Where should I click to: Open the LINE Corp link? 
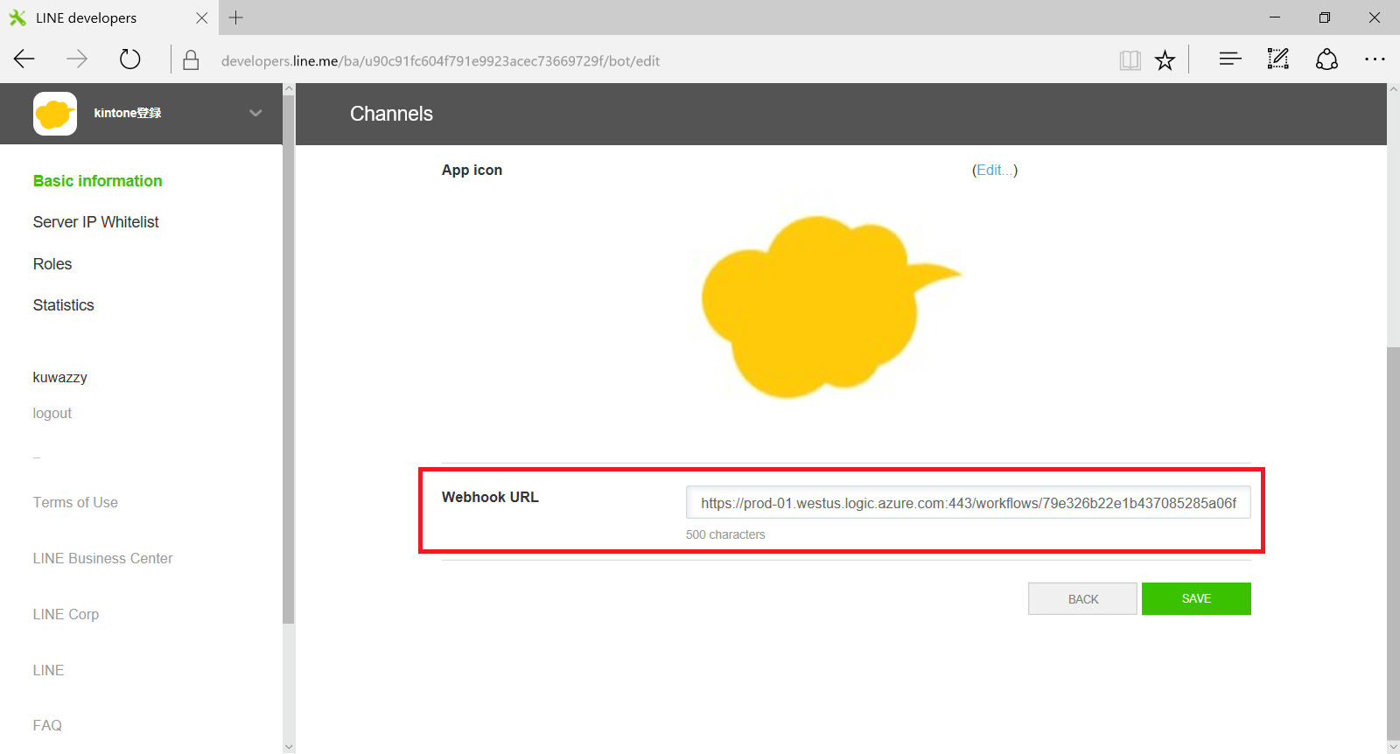(66, 615)
